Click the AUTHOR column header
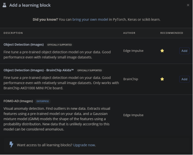Viewport: 193px width, 155px height. 129,33
